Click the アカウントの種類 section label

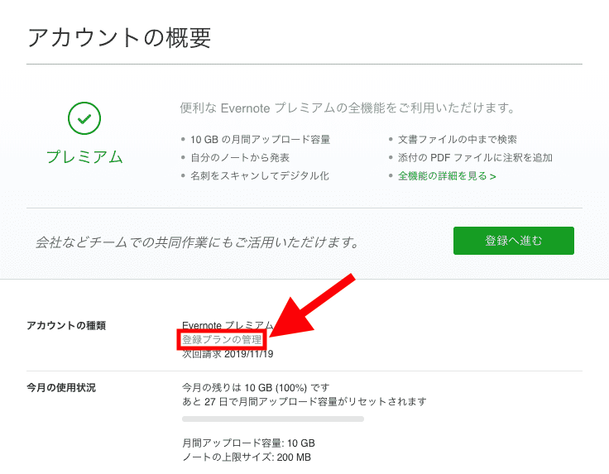65,326
